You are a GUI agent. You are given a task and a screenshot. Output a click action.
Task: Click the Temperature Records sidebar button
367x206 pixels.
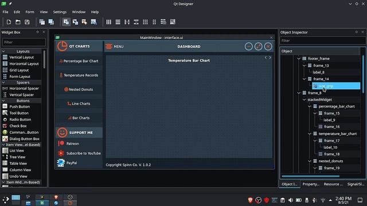pos(79,75)
